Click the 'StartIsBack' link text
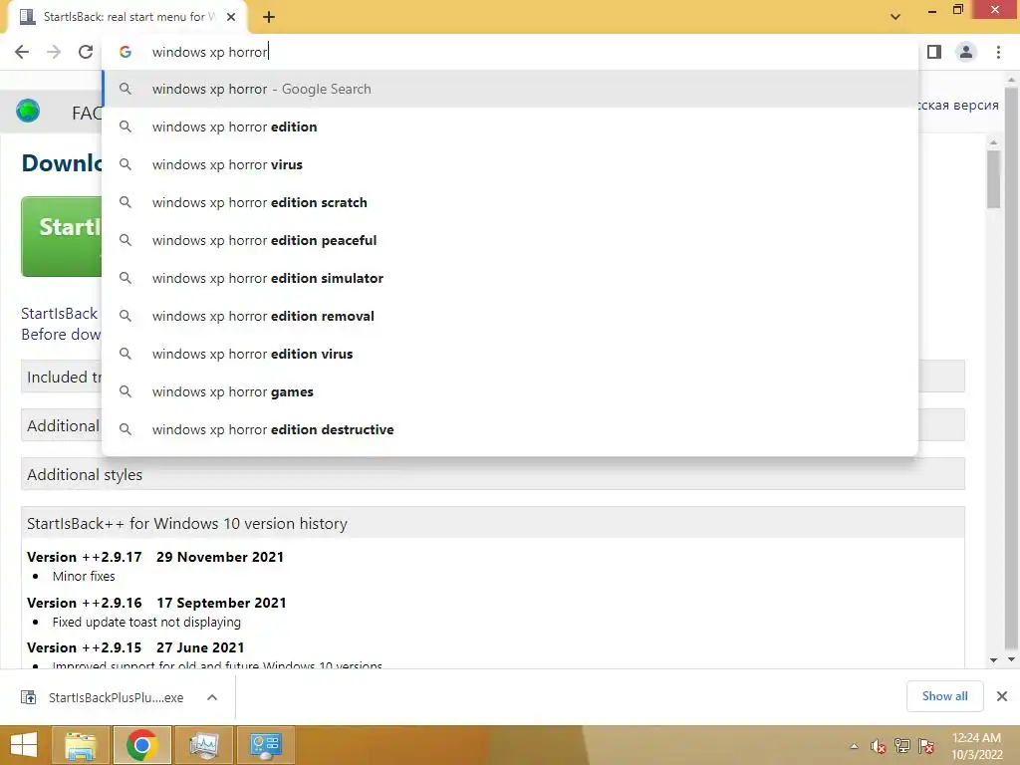Screen dimensions: 1020x765 (x=59, y=314)
